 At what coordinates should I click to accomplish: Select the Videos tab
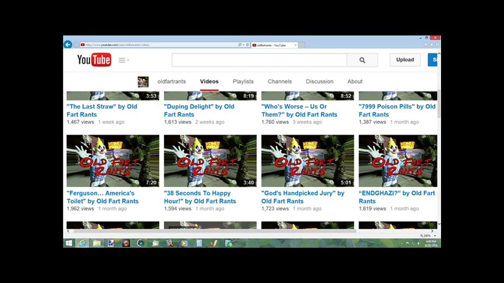pyautogui.click(x=209, y=81)
